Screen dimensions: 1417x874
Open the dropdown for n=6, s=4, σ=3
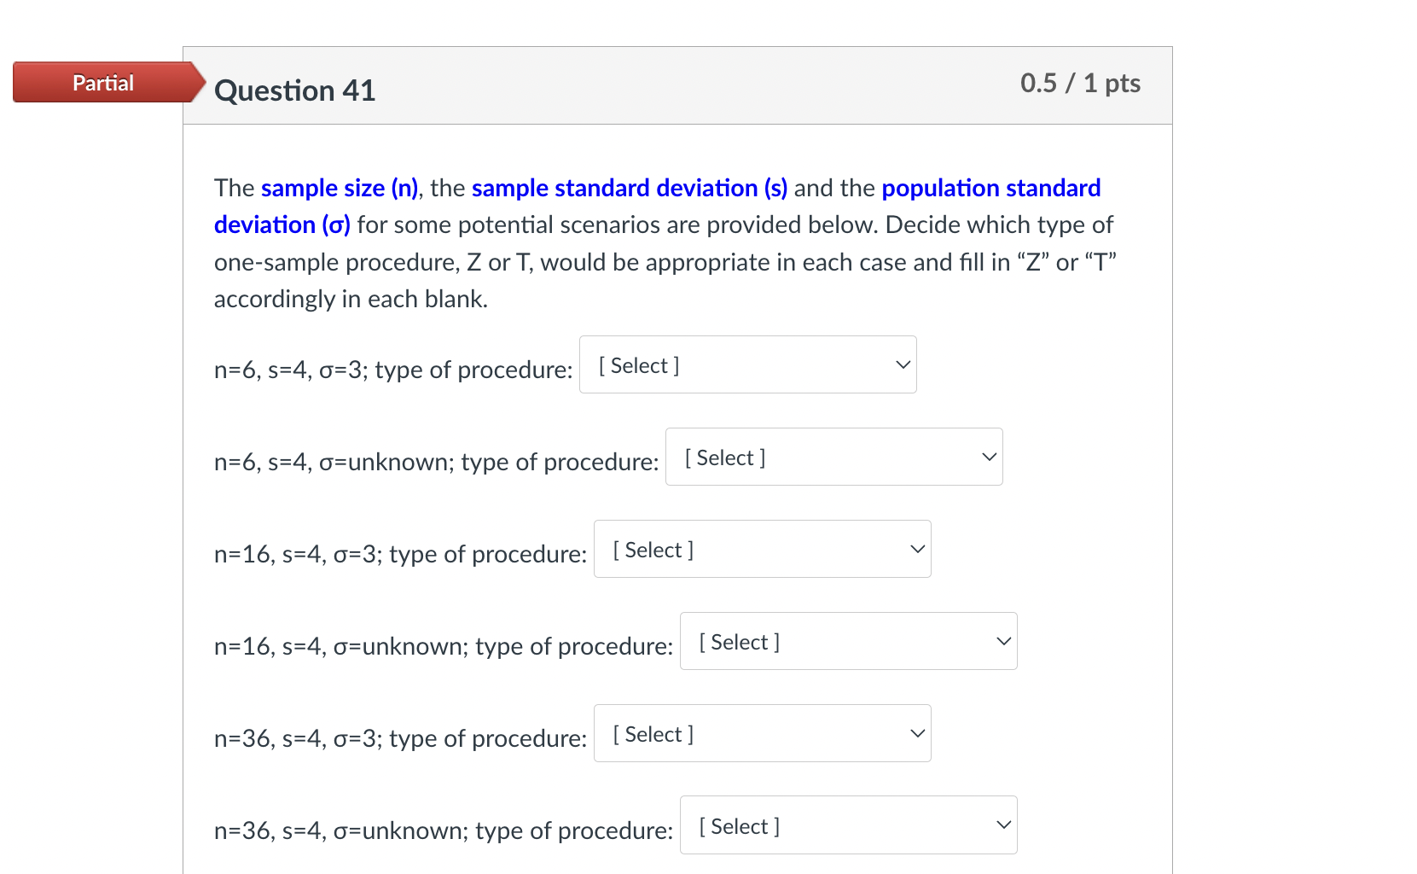click(x=747, y=364)
